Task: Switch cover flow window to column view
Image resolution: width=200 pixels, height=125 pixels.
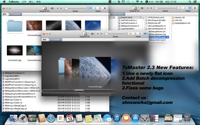Action: tap(140, 33)
